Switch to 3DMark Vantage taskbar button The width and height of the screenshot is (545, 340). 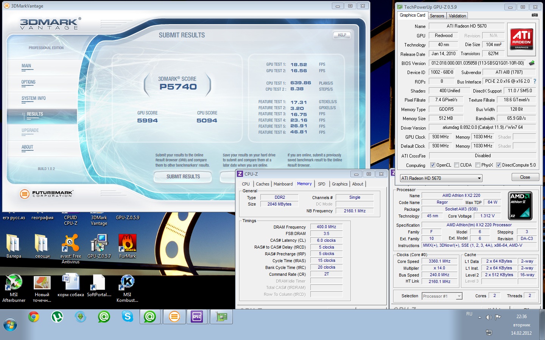coord(174,317)
